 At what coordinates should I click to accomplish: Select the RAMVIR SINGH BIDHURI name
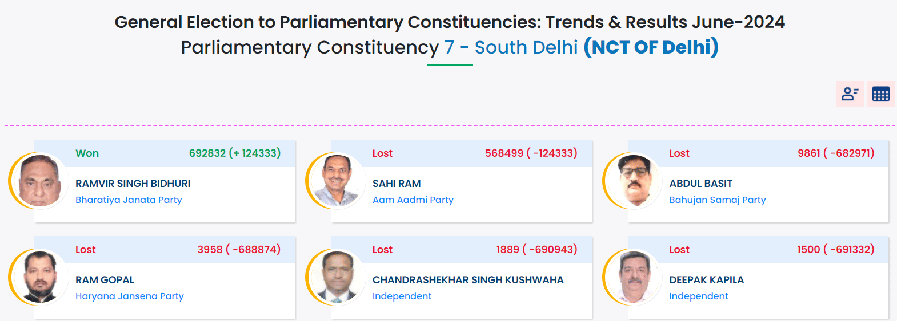point(133,184)
